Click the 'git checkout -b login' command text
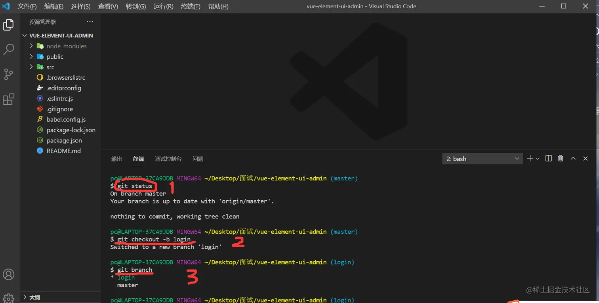This screenshot has width=599, height=303. (x=154, y=239)
